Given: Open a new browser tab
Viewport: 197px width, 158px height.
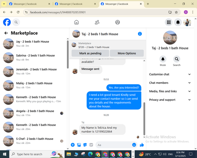Looking at the screenshot, I should (148, 4).
